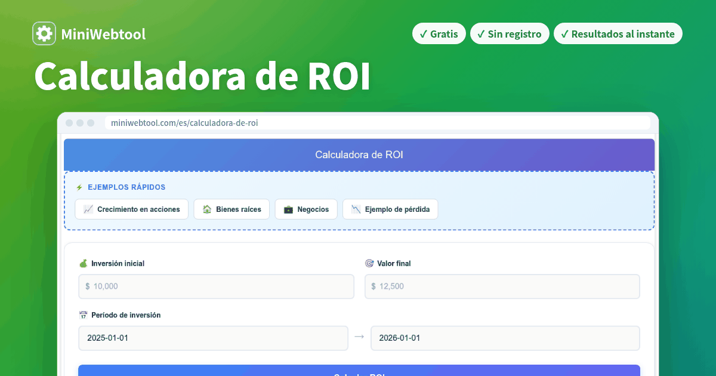Click the Resultados al instante badge
Image resolution: width=716 pixels, height=376 pixels.
coord(618,34)
